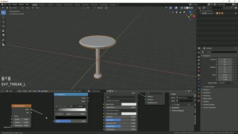Open the GGX distribution dropdown
This screenshot has width=238, height=134.
click(121, 97)
